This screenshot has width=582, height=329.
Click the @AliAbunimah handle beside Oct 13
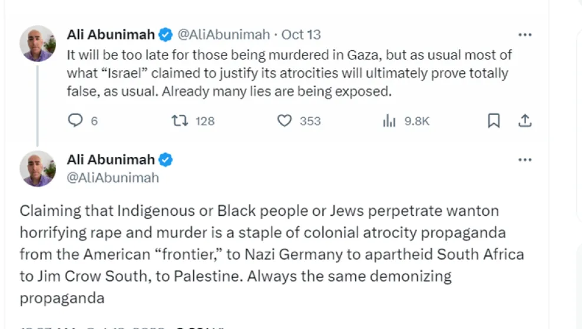click(x=224, y=34)
